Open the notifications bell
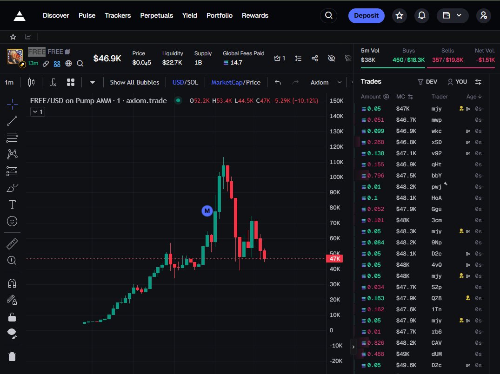This screenshot has height=374, width=500. click(421, 15)
